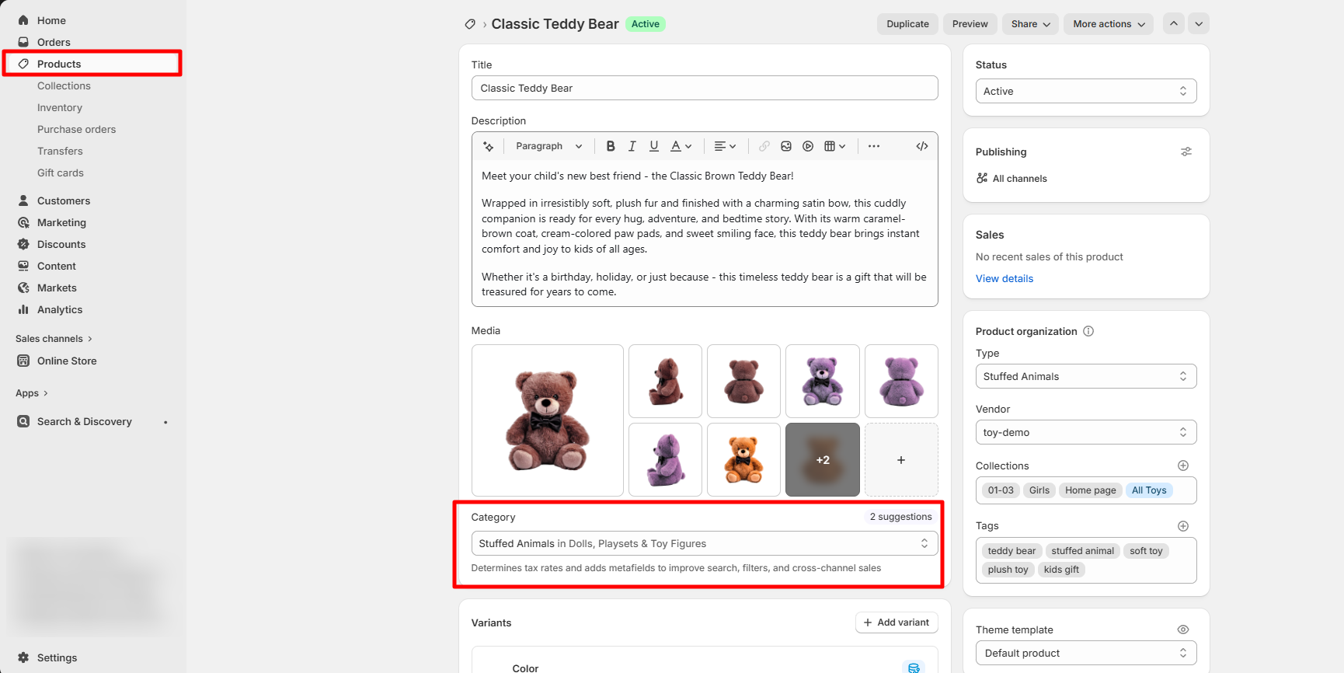The image size is (1344, 673).
Task: Add a collection with plus icon
Action: [1183, 466]
